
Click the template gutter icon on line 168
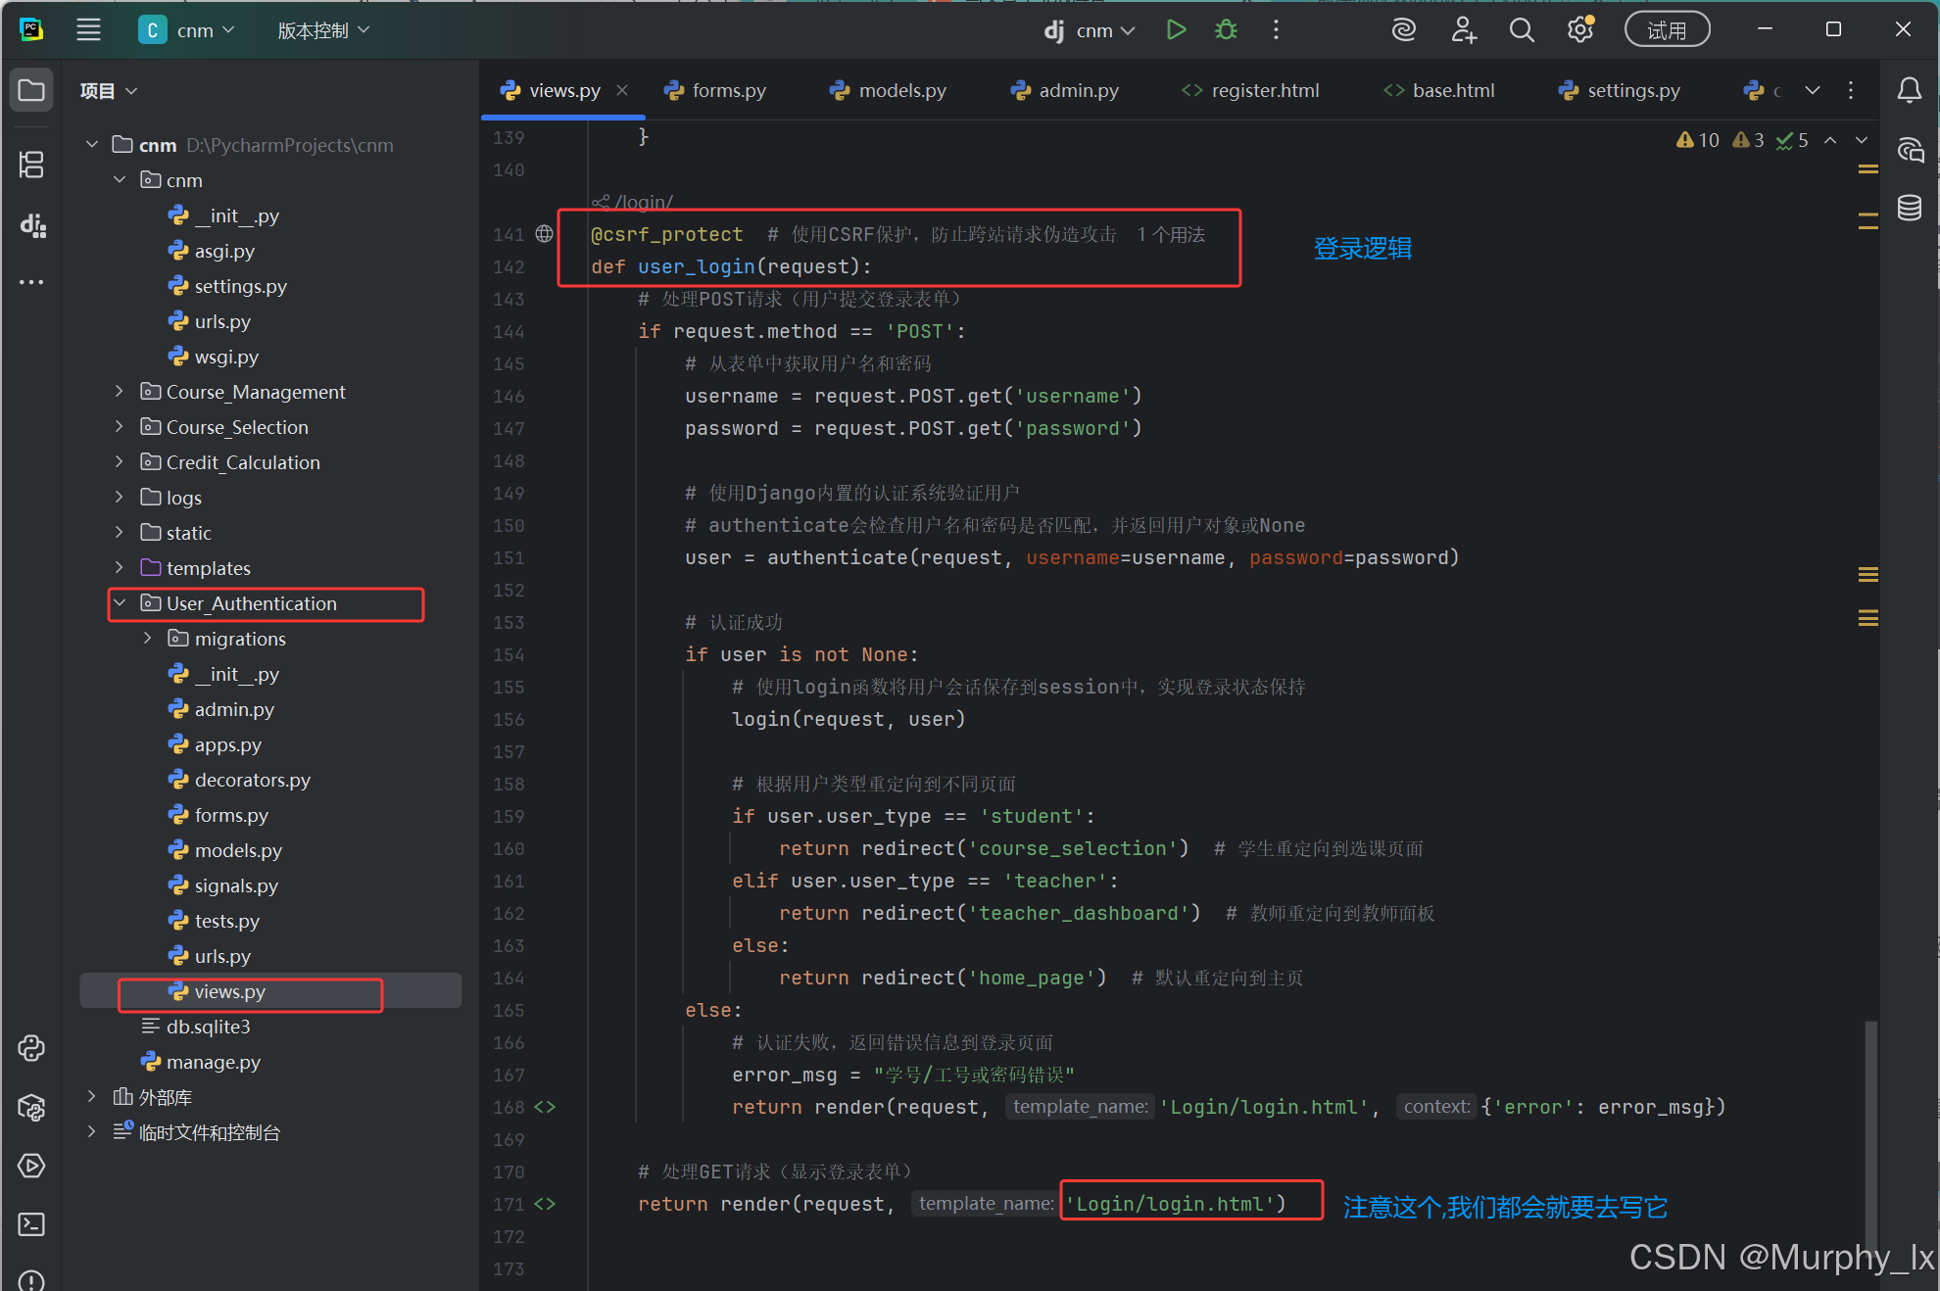[x=545, y=1107]
